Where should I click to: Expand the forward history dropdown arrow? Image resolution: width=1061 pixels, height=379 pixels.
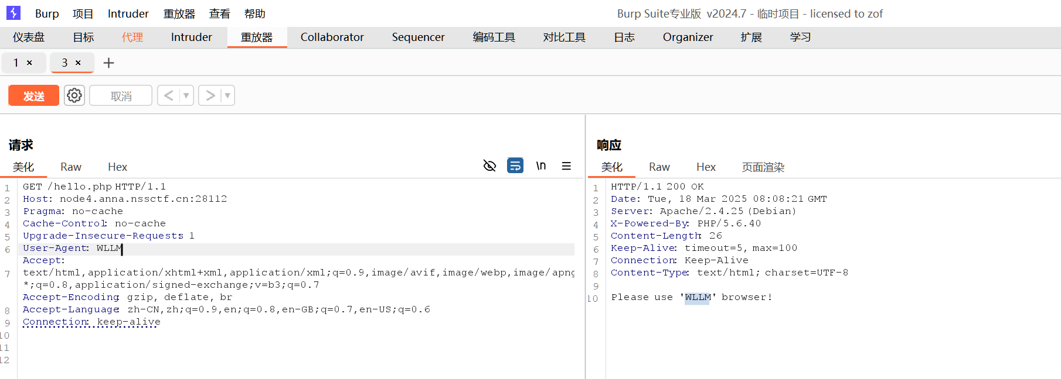click(227, 95)
